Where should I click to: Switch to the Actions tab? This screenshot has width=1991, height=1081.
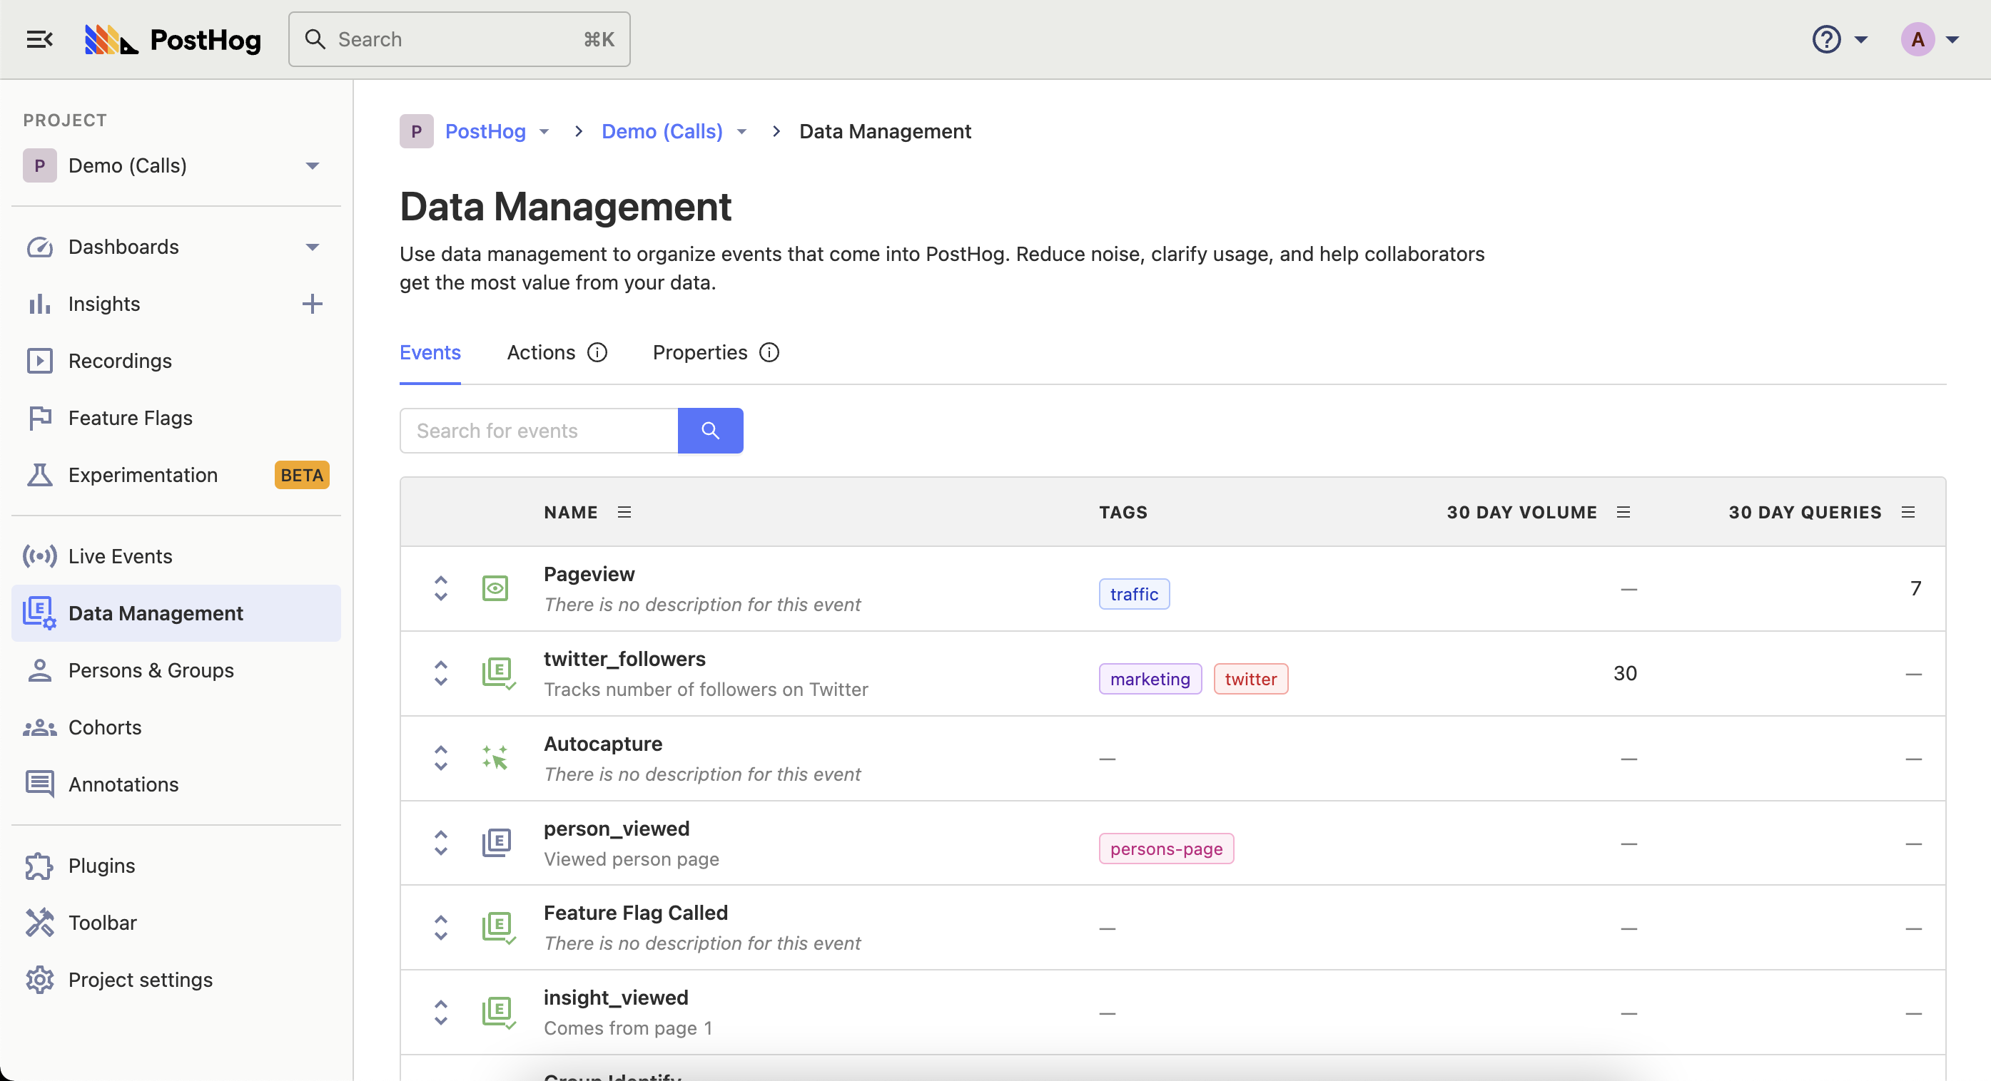540,352
